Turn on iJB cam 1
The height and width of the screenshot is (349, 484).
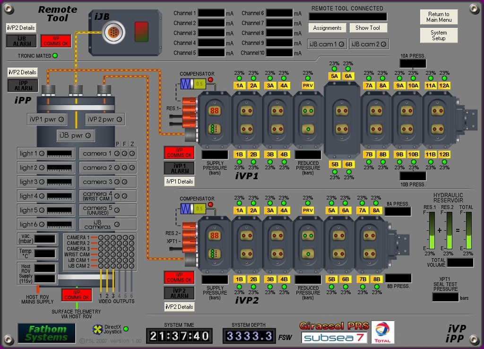click(x=327, y=44)
